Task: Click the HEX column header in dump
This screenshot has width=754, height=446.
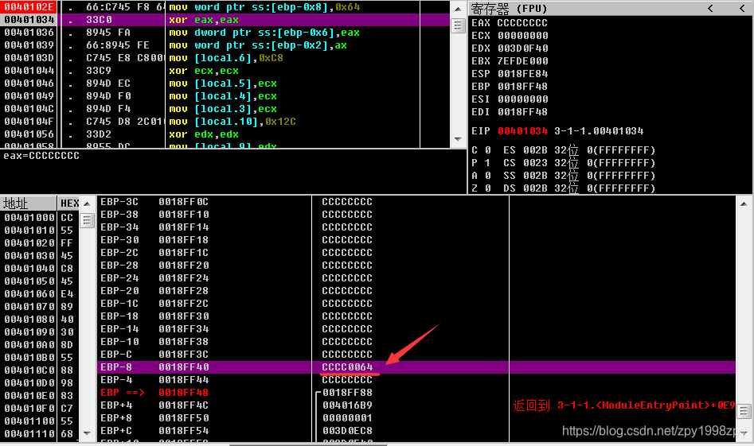Action: point(69,203)
